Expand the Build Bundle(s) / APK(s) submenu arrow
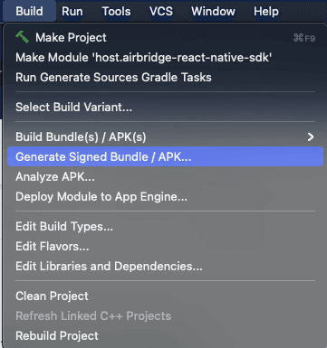The height and width of the screenshot is (348, 327). pyautogui.click(x=311, y=137)
